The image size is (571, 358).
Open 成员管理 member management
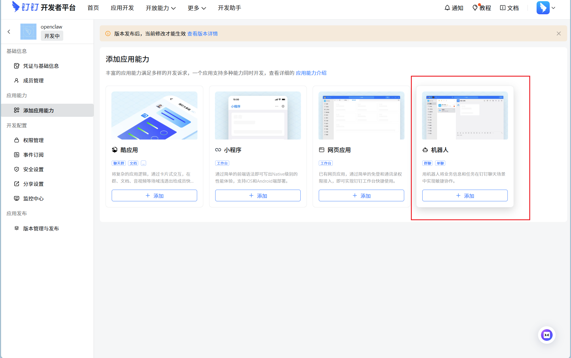tap(33, 80)
